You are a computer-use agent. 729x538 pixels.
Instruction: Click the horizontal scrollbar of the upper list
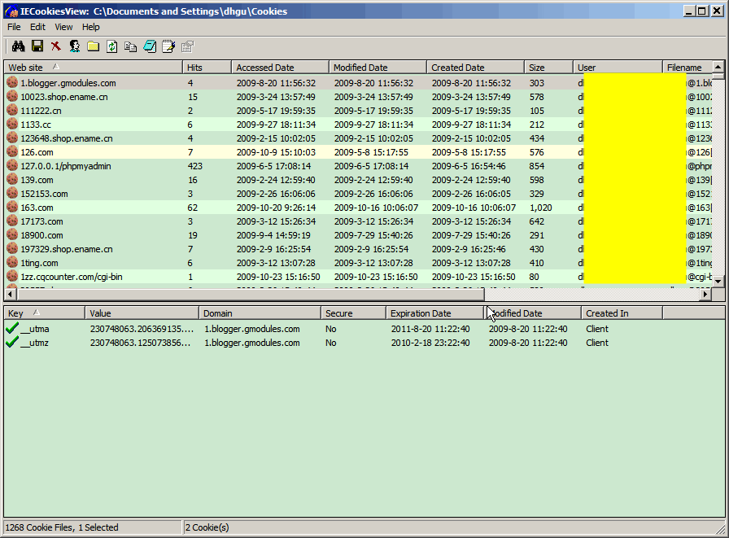244,295
